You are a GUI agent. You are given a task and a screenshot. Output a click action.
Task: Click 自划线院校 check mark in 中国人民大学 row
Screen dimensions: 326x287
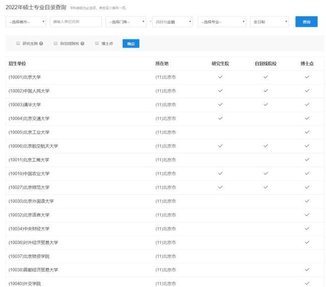point(265,91)
